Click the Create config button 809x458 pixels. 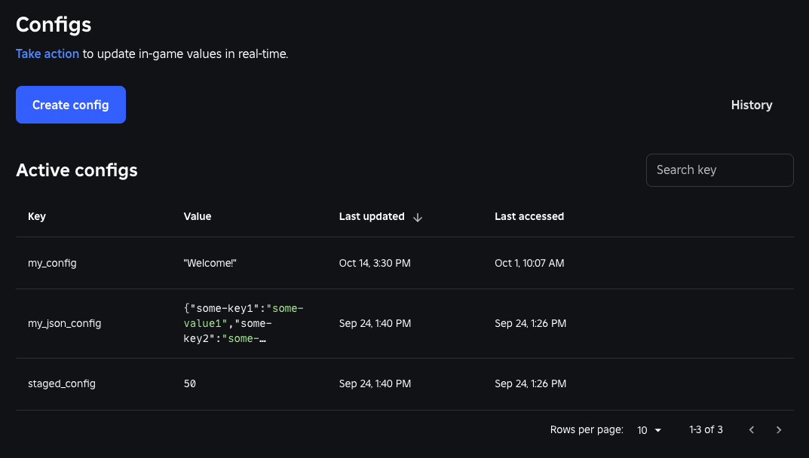tap(71, 105)
